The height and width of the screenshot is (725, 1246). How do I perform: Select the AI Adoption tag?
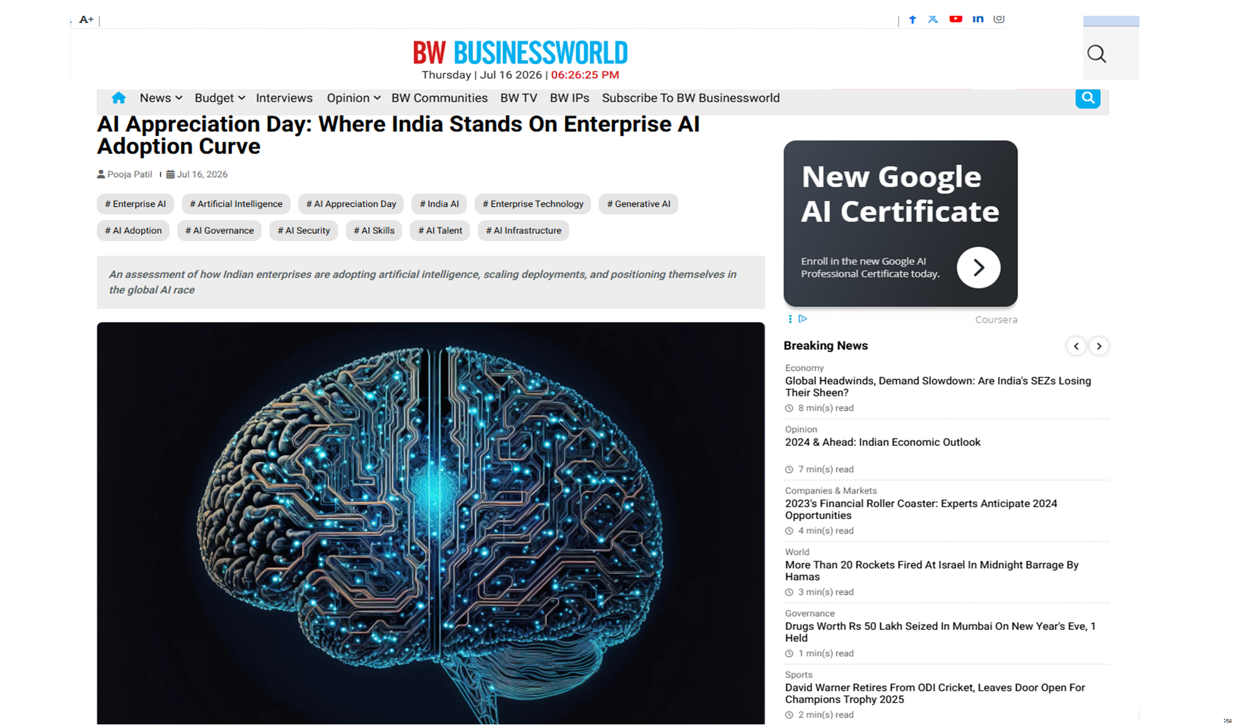click(x=133, y=231)
